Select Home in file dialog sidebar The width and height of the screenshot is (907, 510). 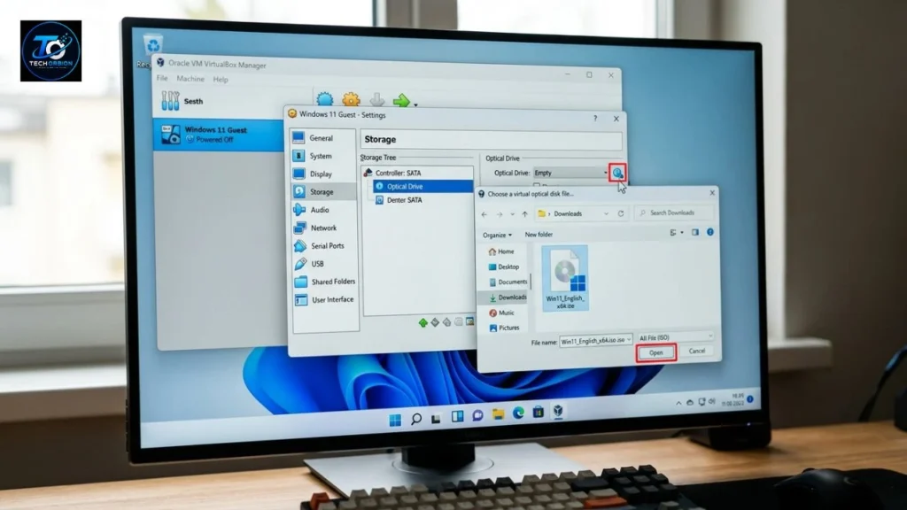point(501,251)
